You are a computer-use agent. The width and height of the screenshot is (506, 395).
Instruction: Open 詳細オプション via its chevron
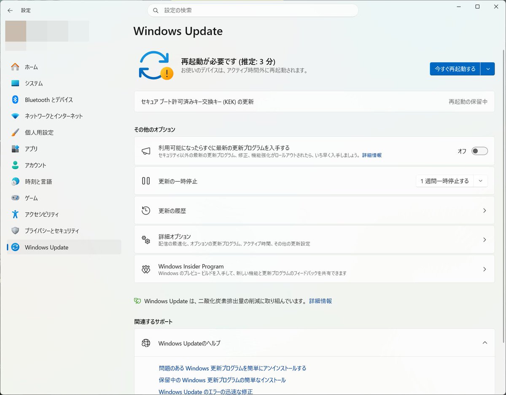point(484,240)
